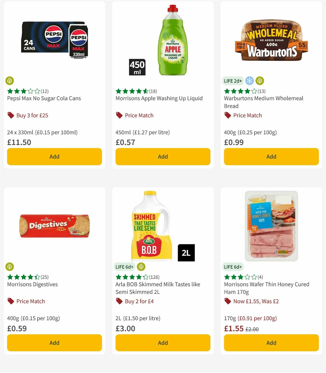Click the tag icon beside 'Buy 3 for £25'
Screen dimensions: 326x373
coord(10,115)
